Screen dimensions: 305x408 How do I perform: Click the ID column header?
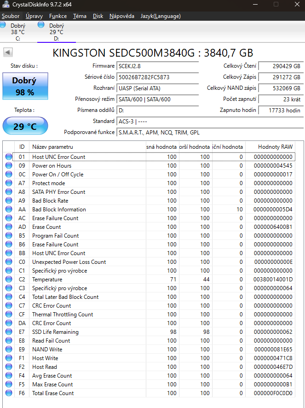pyautogui.click(x=22, y=147)
